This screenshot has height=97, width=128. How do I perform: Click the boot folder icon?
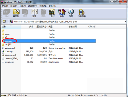(x=3, y=34)
